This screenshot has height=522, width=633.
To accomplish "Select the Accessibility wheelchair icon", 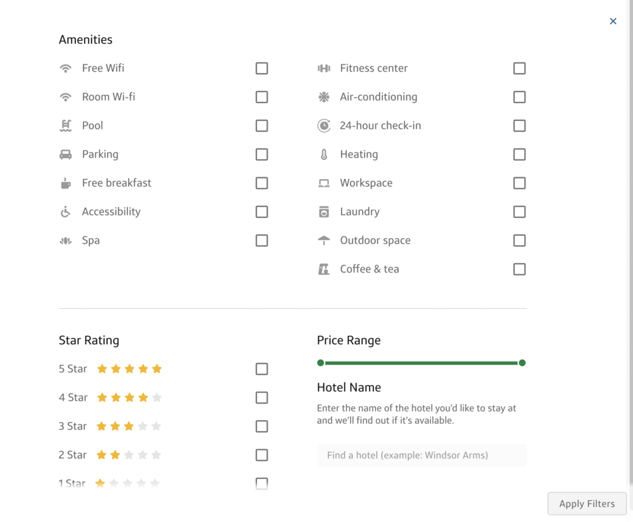I will pos(66,211).
